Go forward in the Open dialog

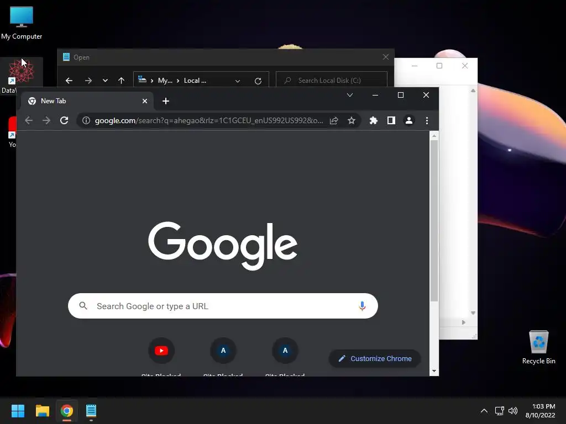click(88, 81)
